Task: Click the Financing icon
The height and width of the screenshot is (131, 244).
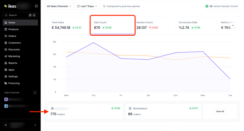Action: 6,83
